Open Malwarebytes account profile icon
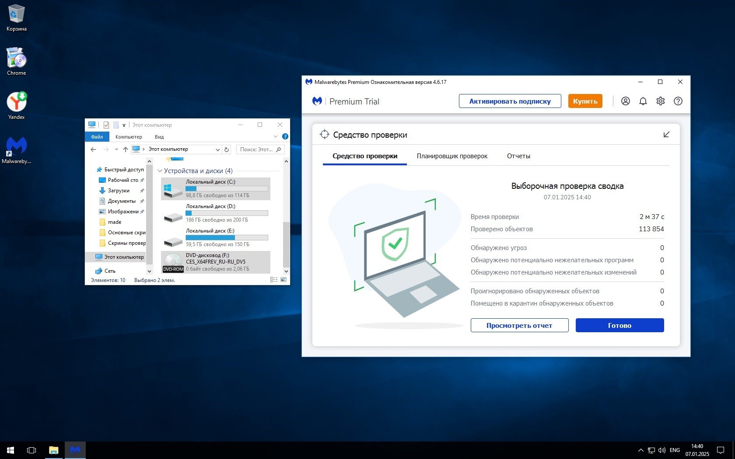The height and width of the screenshot is (459, 735). pos(626,101)
